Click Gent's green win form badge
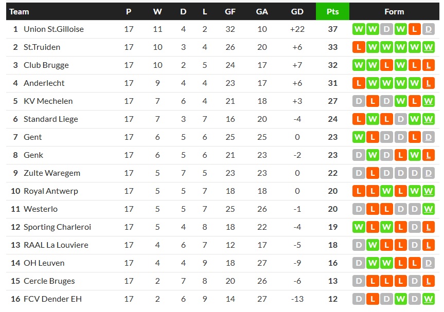Image resolution: width=444 pixels, height=312 pixels. click(359, 137)
